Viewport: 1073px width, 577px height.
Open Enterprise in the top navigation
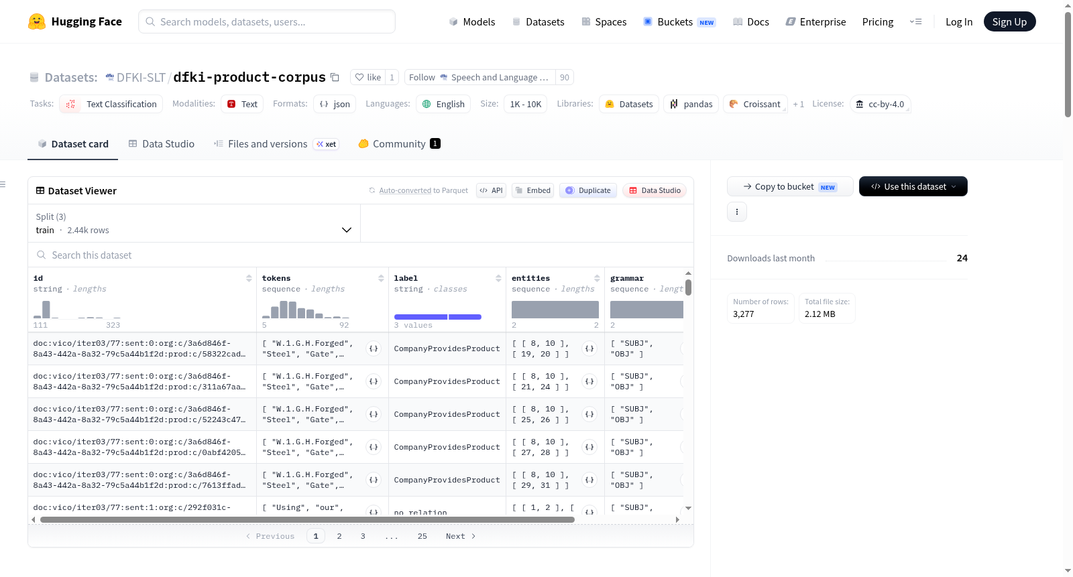[x=815, y=21]
